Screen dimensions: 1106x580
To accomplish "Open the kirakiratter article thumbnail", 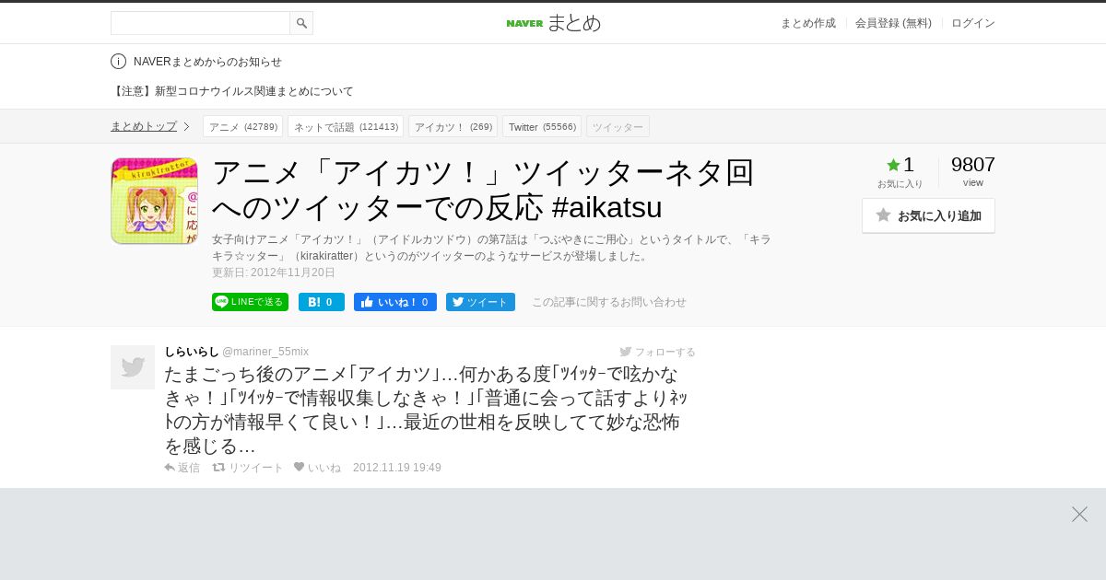I will click(154, 201).
